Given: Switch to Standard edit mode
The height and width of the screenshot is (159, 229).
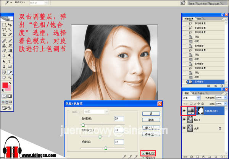Looking at the screenshot, I should tap(4, 96).
